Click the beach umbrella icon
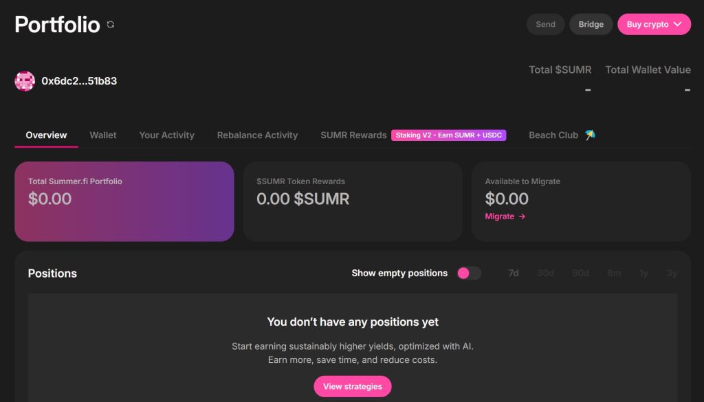 tap(590, 135)
